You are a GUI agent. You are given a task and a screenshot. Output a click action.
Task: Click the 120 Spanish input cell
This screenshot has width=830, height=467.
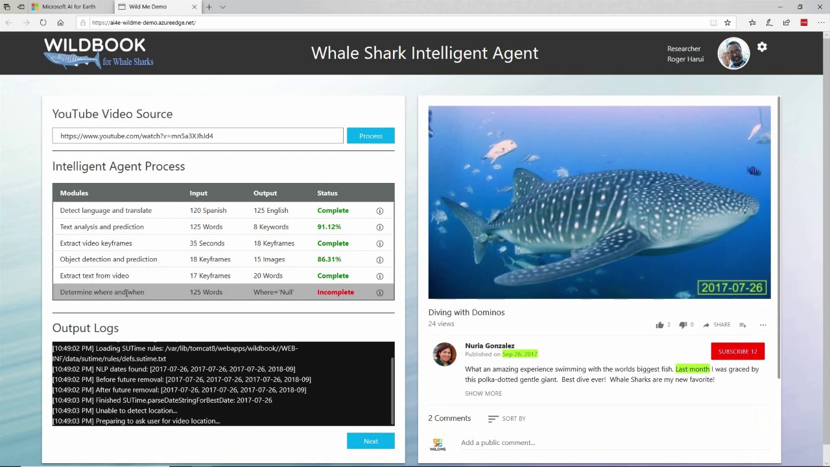[x=208, y=210]
